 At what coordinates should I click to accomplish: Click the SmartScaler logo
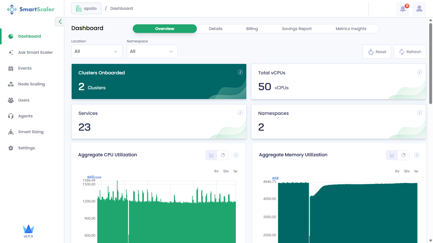coord(31,9)
